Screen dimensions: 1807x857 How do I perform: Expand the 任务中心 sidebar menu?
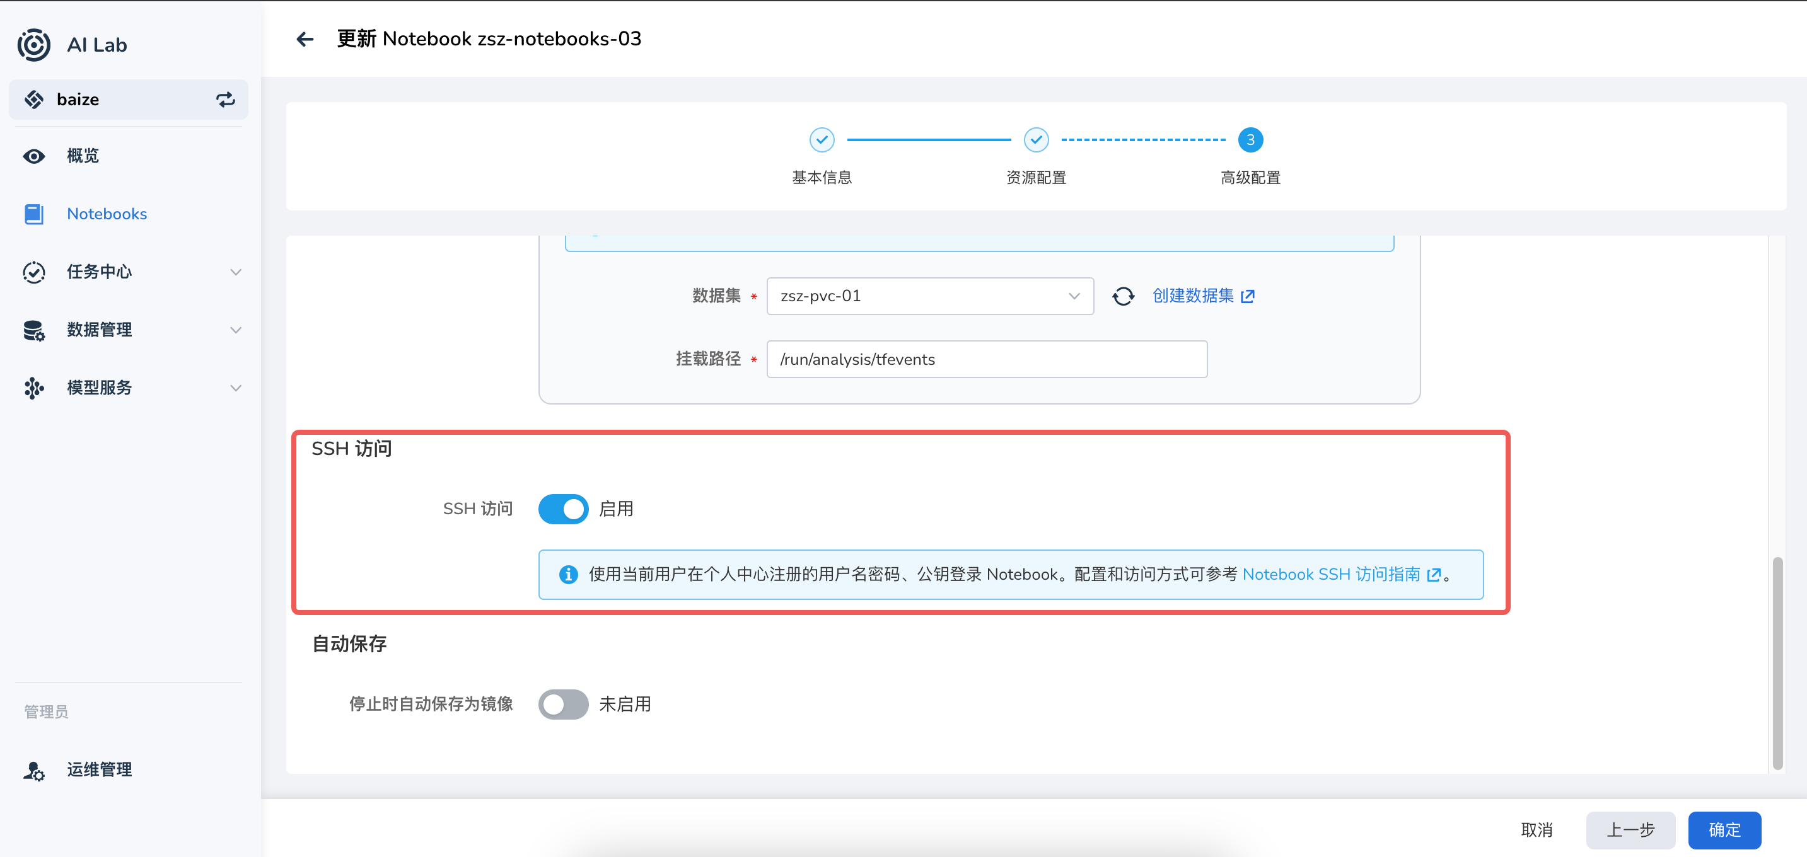236,272
